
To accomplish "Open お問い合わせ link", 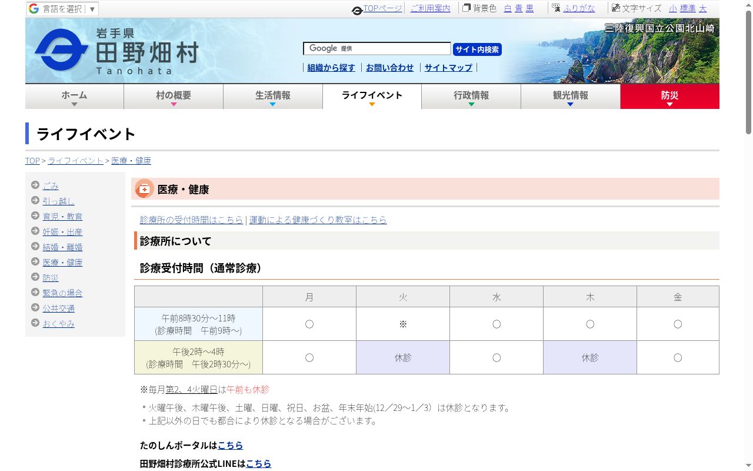I will [x=390, y=68].
